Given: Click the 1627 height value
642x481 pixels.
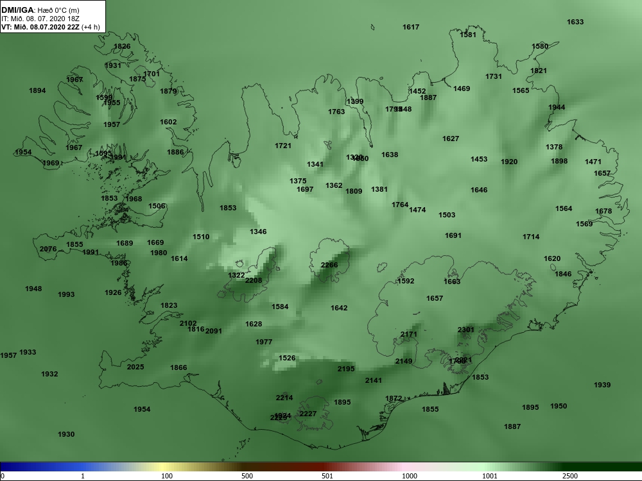Looking at the screenshot, I should pos(451,139).
